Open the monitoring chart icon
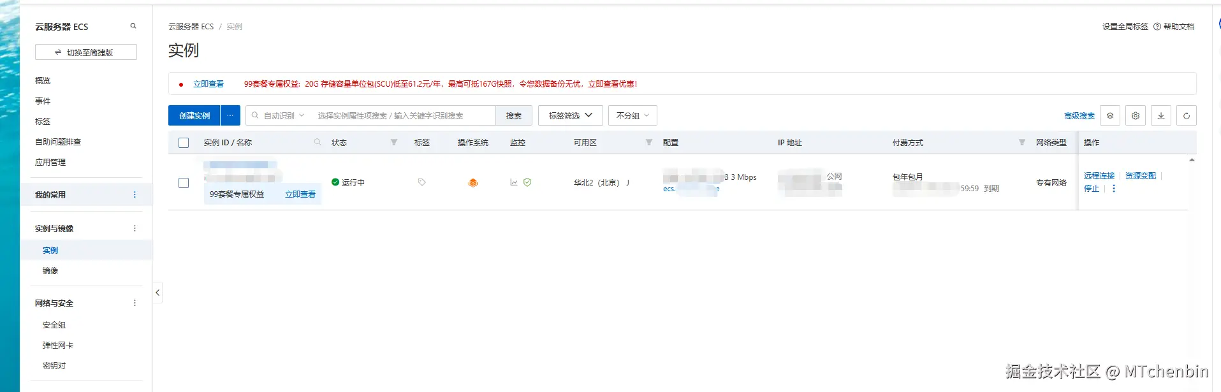This screenshot has width=1221, height=392. tap(514, 182)
